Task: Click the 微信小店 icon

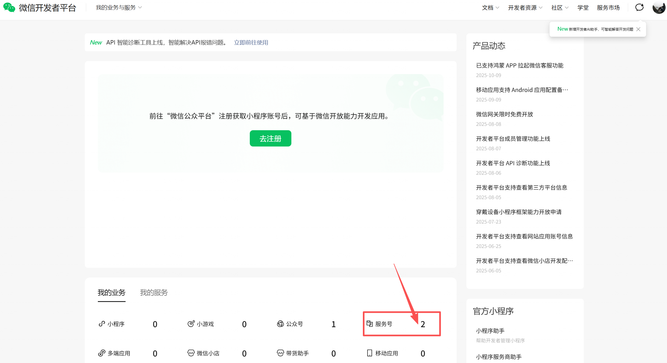Action: point(191,353)
